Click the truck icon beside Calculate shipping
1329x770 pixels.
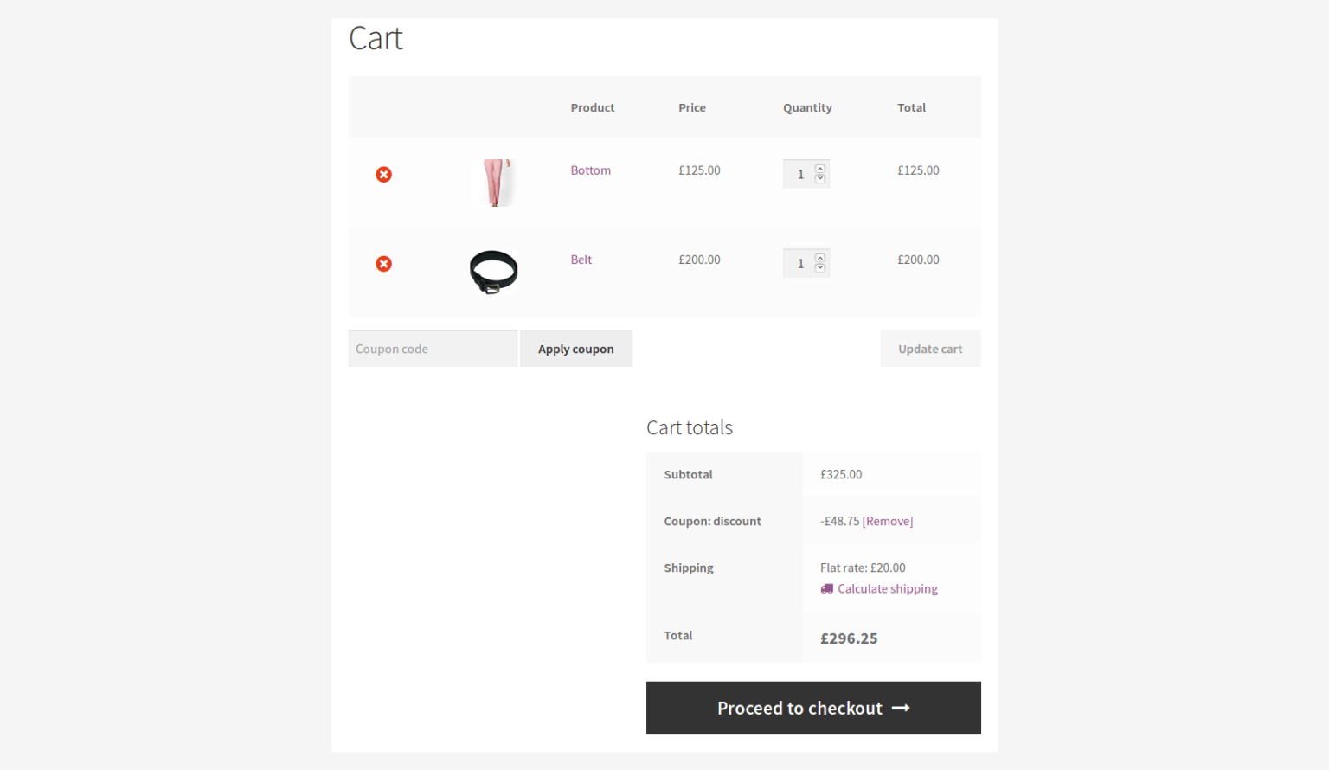pos(826,588)
